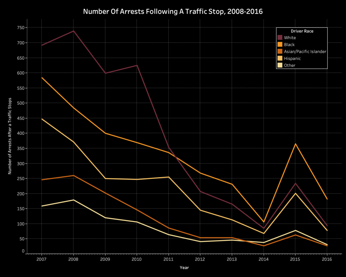The width and height of the screenshot is (346, 277).
Task: Click the Driver Race legend title
Action: [x=302, y=31]
